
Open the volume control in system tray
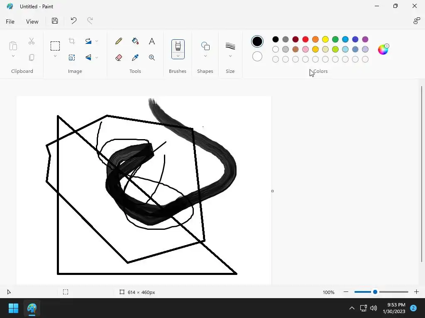(x=374, y=308)
